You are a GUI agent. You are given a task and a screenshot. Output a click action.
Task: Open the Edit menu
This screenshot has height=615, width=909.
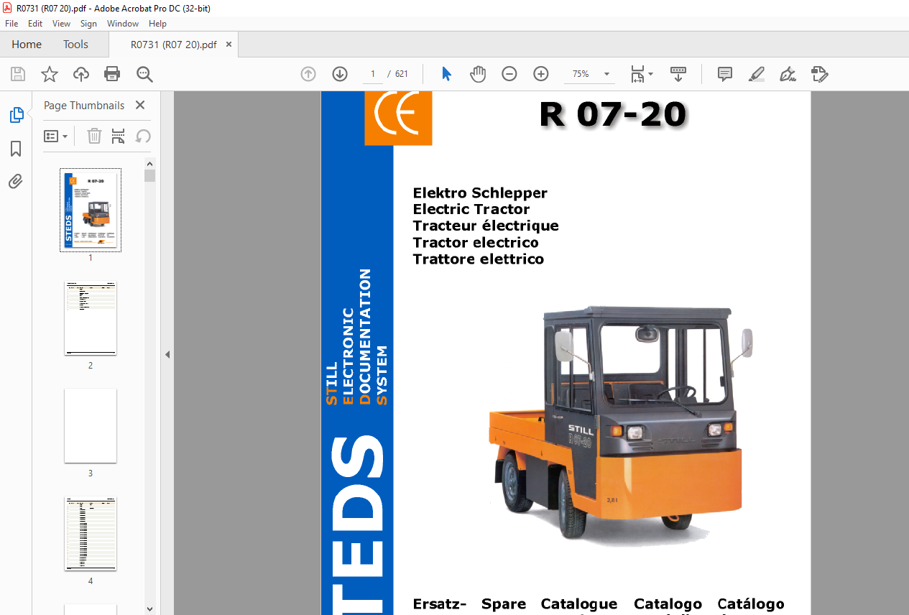[x=35, y=24]
